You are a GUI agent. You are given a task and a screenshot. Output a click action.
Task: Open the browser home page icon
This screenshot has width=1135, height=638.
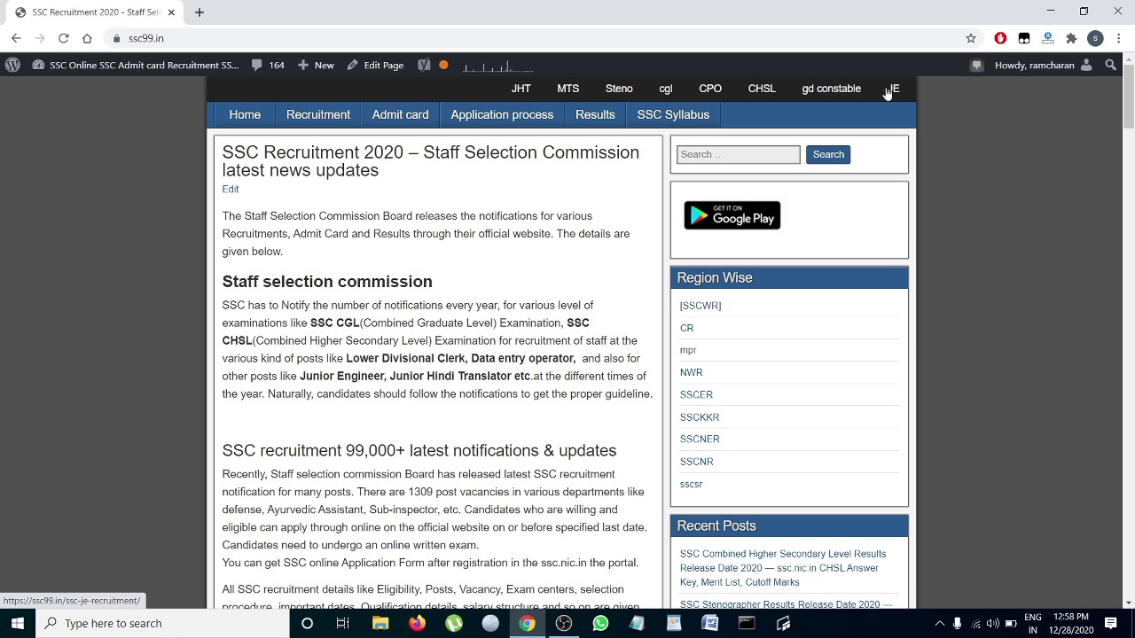pos(87,38)
